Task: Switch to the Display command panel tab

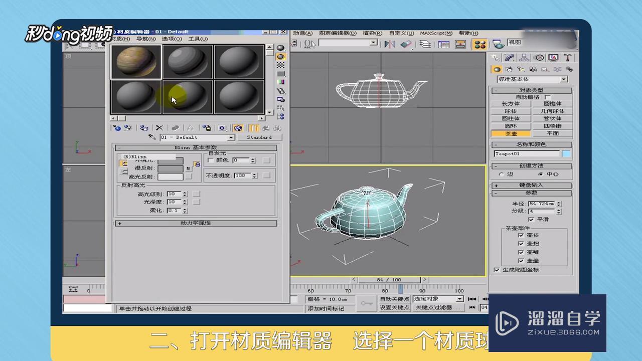Action: coord(553,58)
